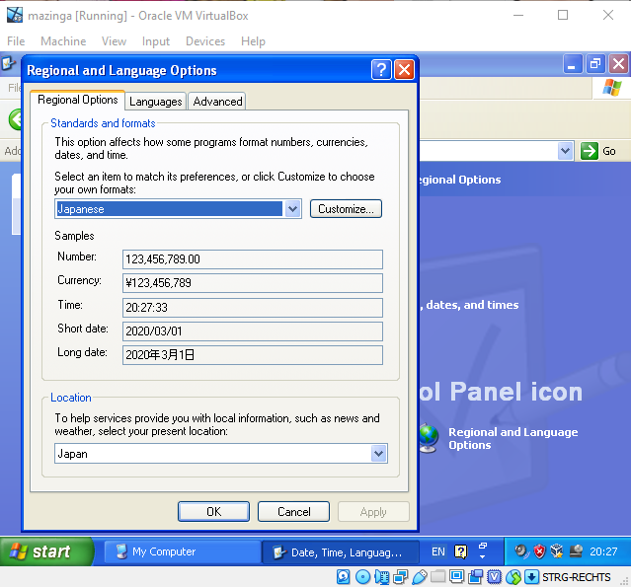This screenshot has height=587, width=631.
Task: Click the Number sample field
Action: coord(253,259)
